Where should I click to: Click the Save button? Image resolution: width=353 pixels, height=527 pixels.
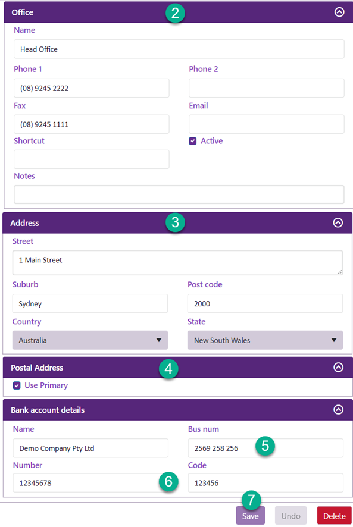point(251,516)
